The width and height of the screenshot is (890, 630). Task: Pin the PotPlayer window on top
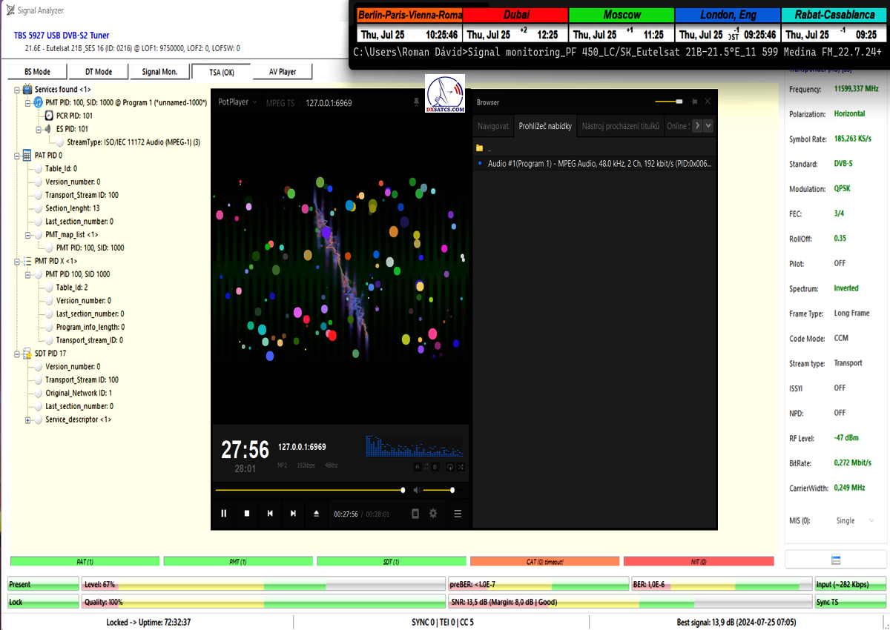coord(416,102)
